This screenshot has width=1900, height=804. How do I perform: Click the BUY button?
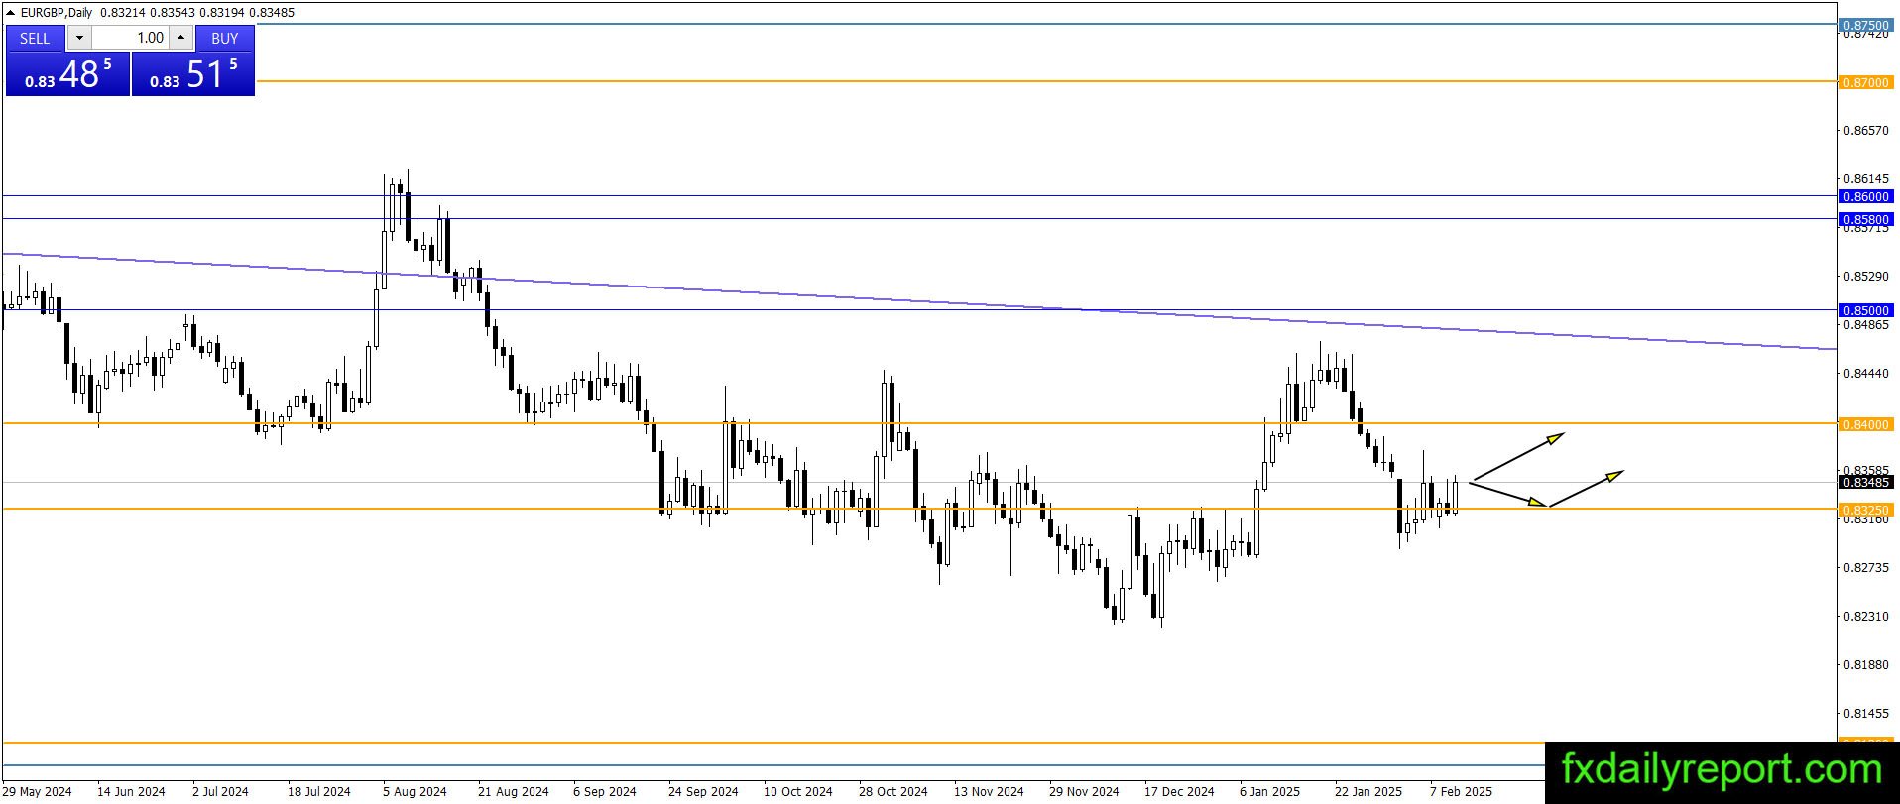(x=225, y=38)
